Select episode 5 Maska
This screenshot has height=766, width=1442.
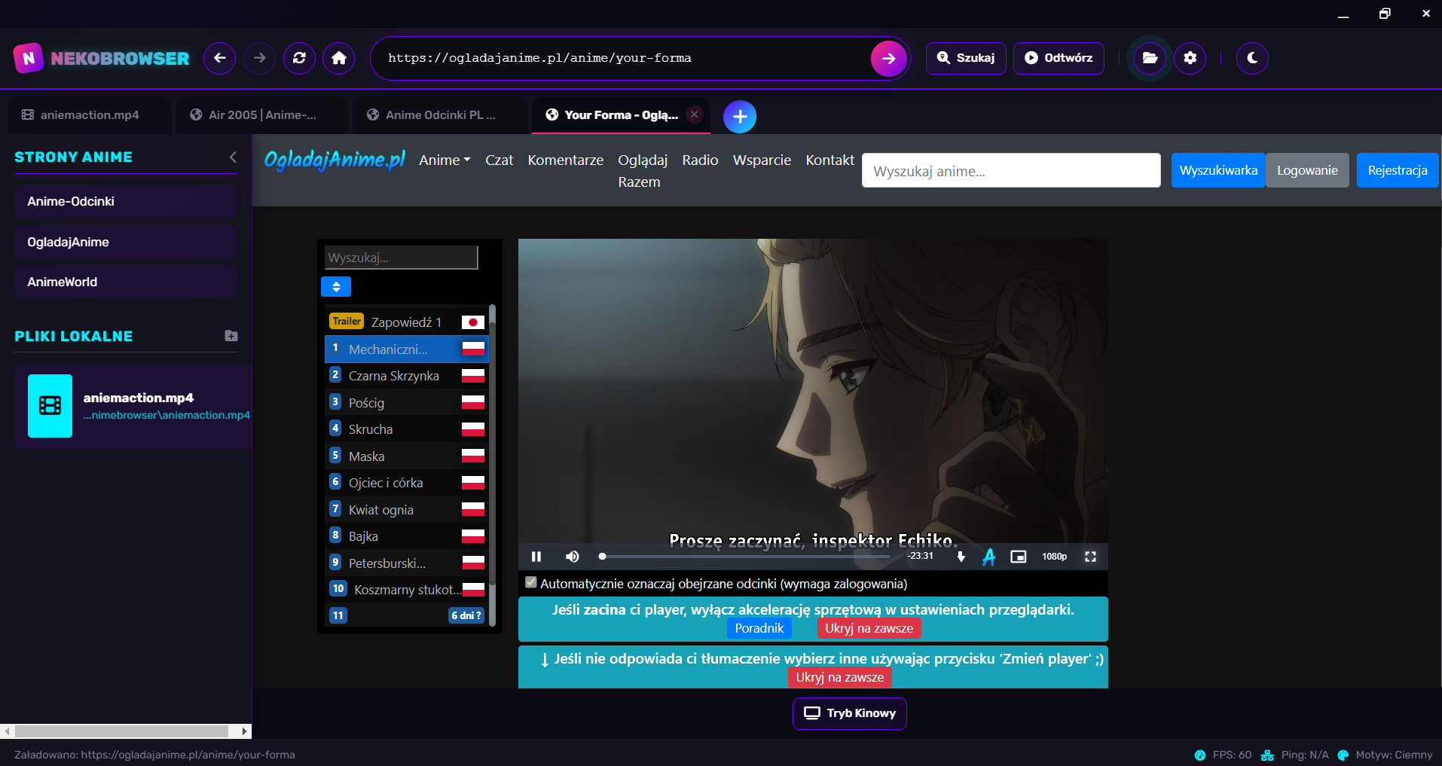click(x=407, y=456)
